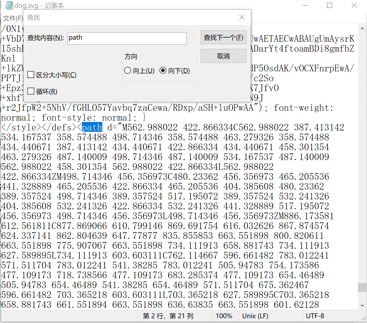Image resolution: width=367 pixels, height=323 pixels.
Task: Click the scrollbar down arrow
Action: click(362, 305)
